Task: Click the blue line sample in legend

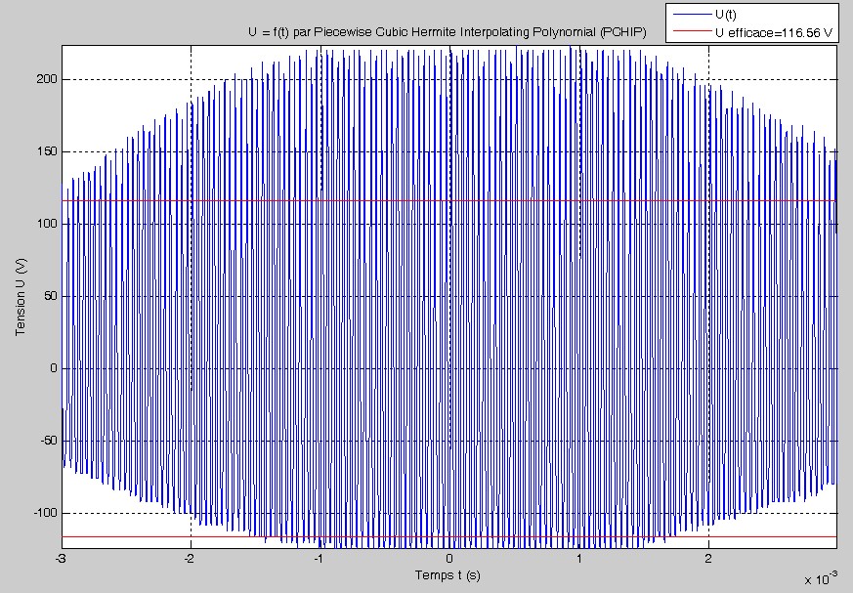Action: [x=689, y=13]
